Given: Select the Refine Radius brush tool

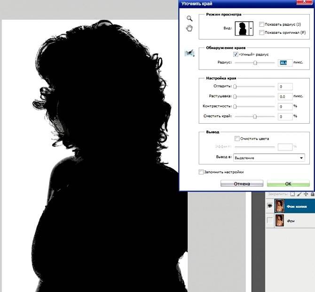Looking at the screenshot, I should click(x=189, y=53).
